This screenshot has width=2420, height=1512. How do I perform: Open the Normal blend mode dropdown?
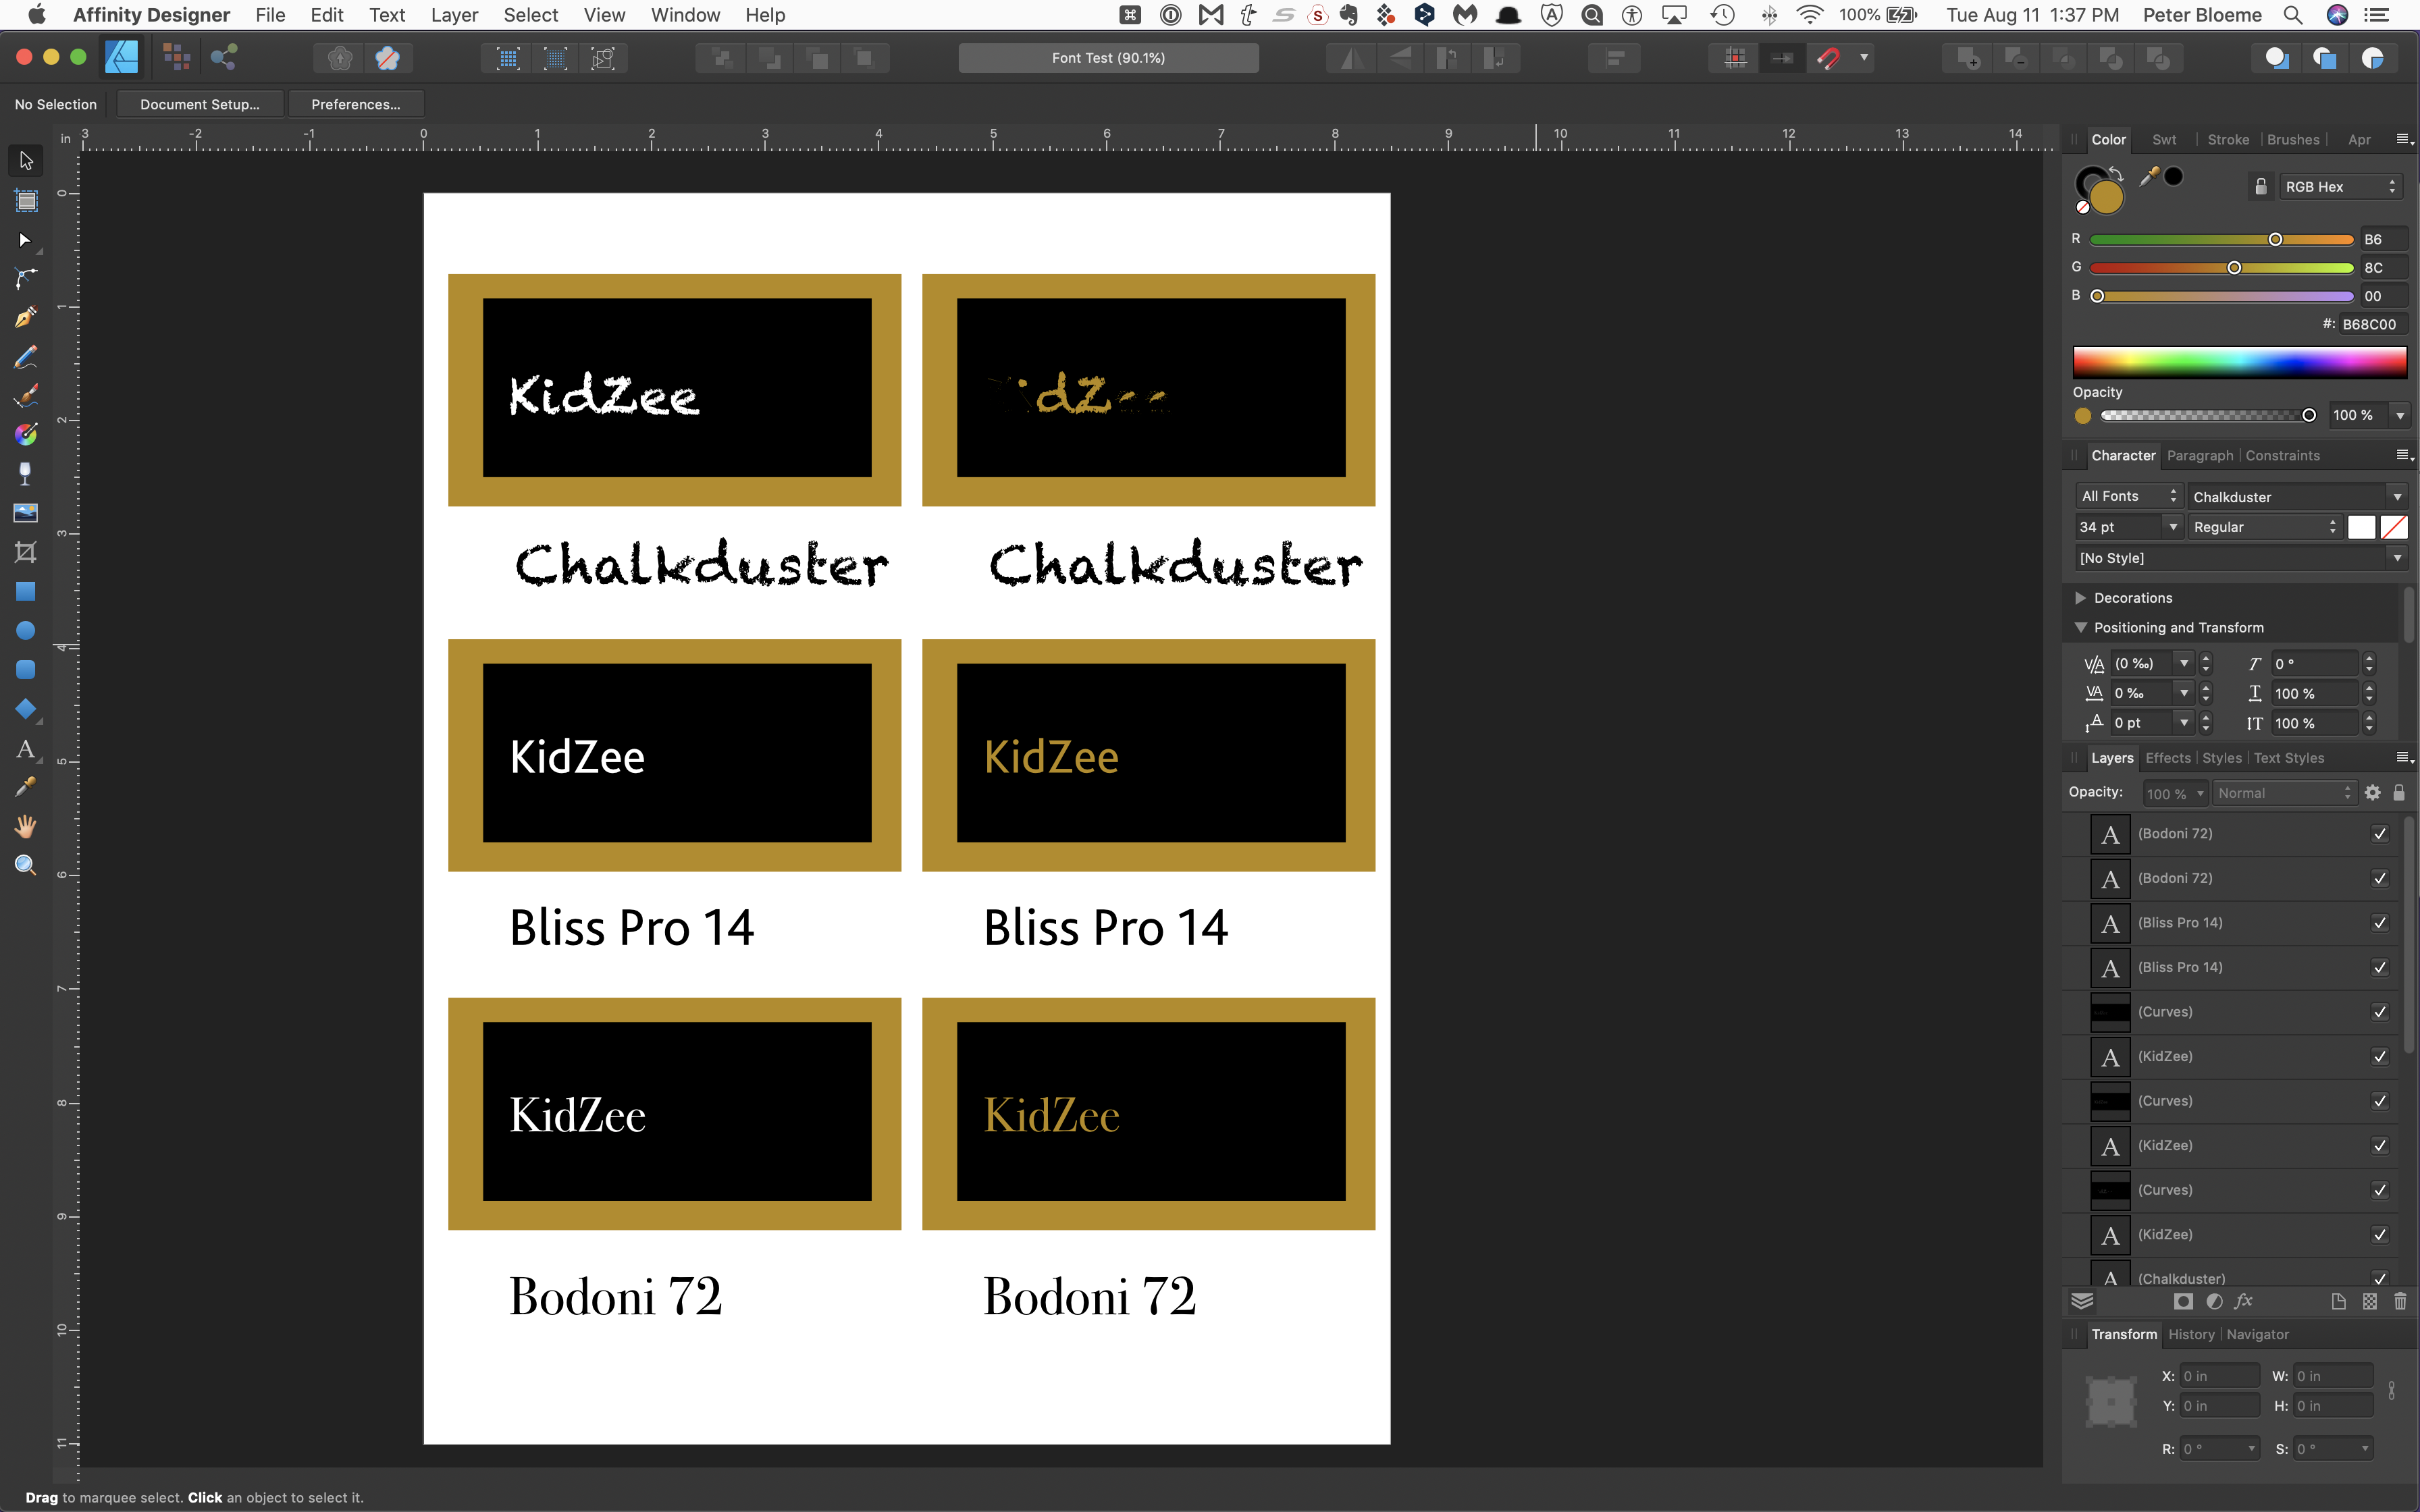[2284, 793]
